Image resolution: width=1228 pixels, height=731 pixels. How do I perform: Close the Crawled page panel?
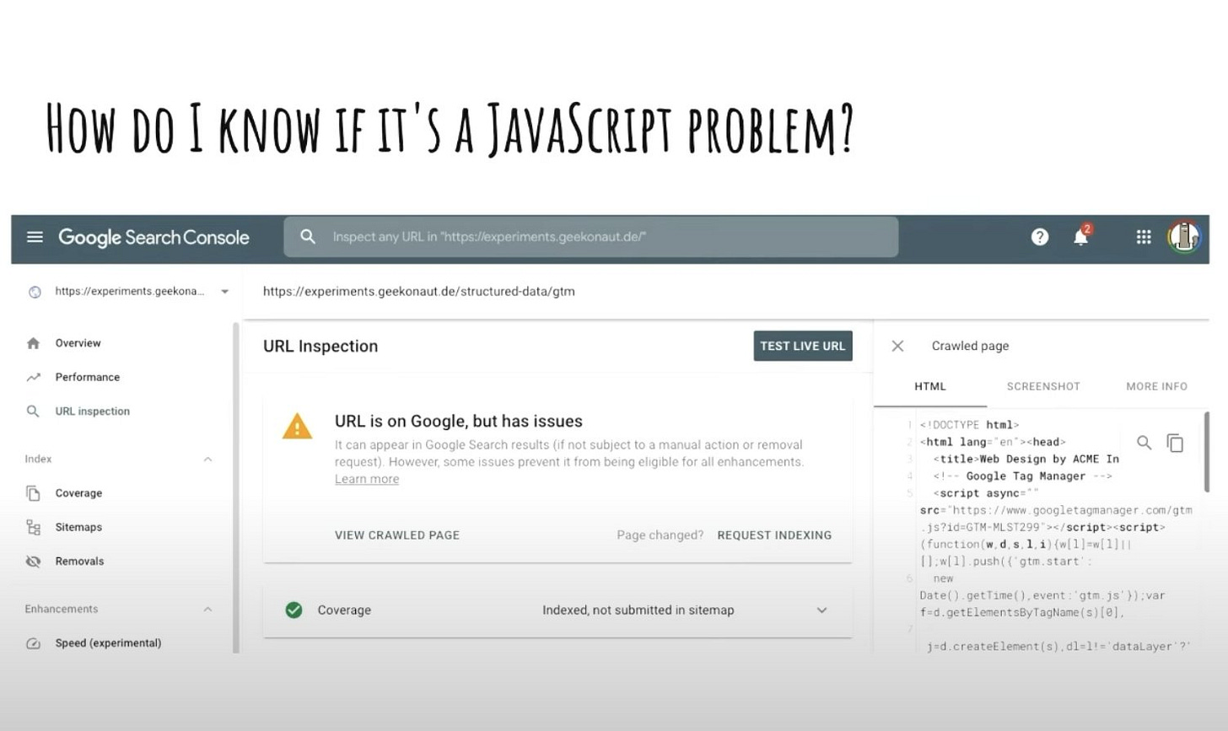[897, 346]
